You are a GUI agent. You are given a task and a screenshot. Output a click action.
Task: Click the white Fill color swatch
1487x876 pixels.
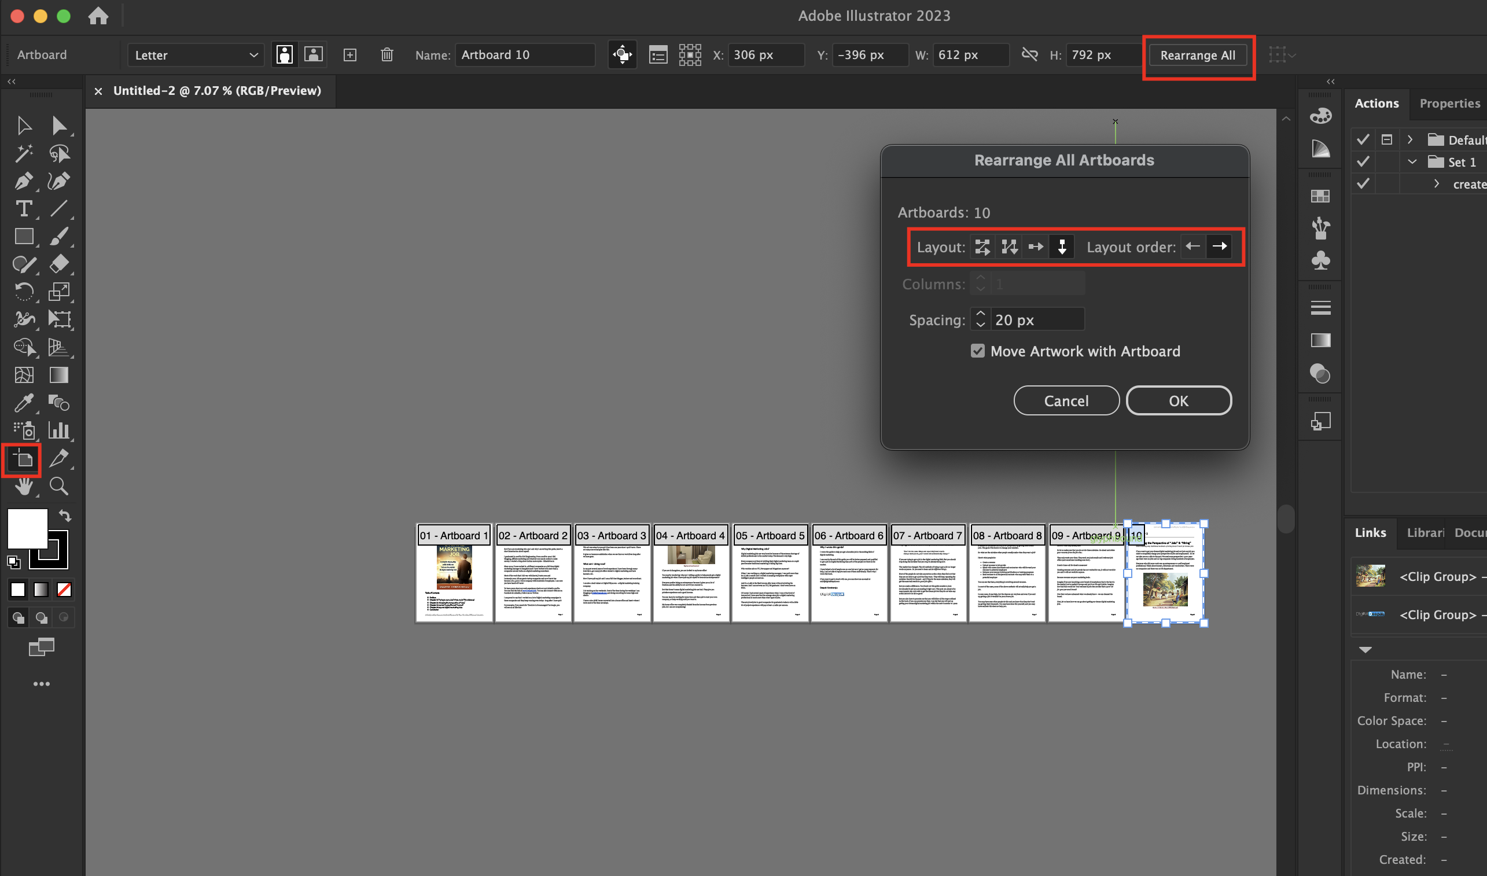click(27, 528)
